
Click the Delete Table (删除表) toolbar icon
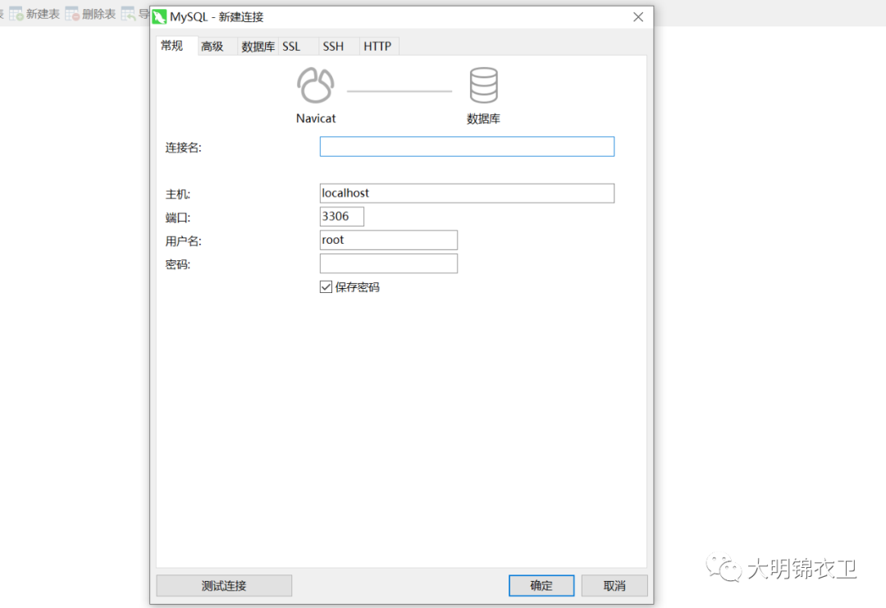coord(71,14)
